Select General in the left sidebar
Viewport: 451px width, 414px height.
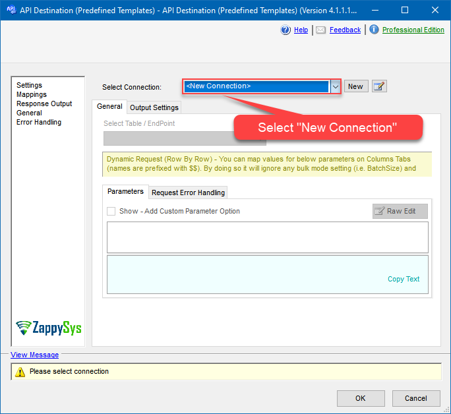click(29, 113)
